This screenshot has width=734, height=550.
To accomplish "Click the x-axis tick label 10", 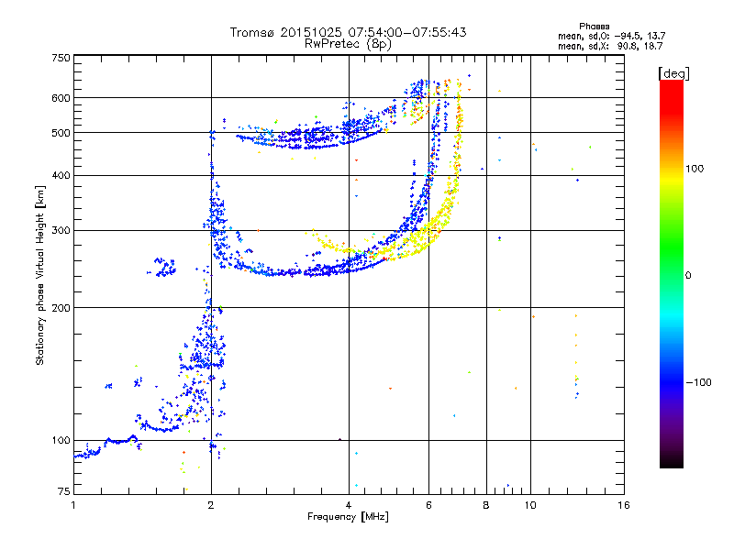I will pyautogui.click(x=530, y=504).
